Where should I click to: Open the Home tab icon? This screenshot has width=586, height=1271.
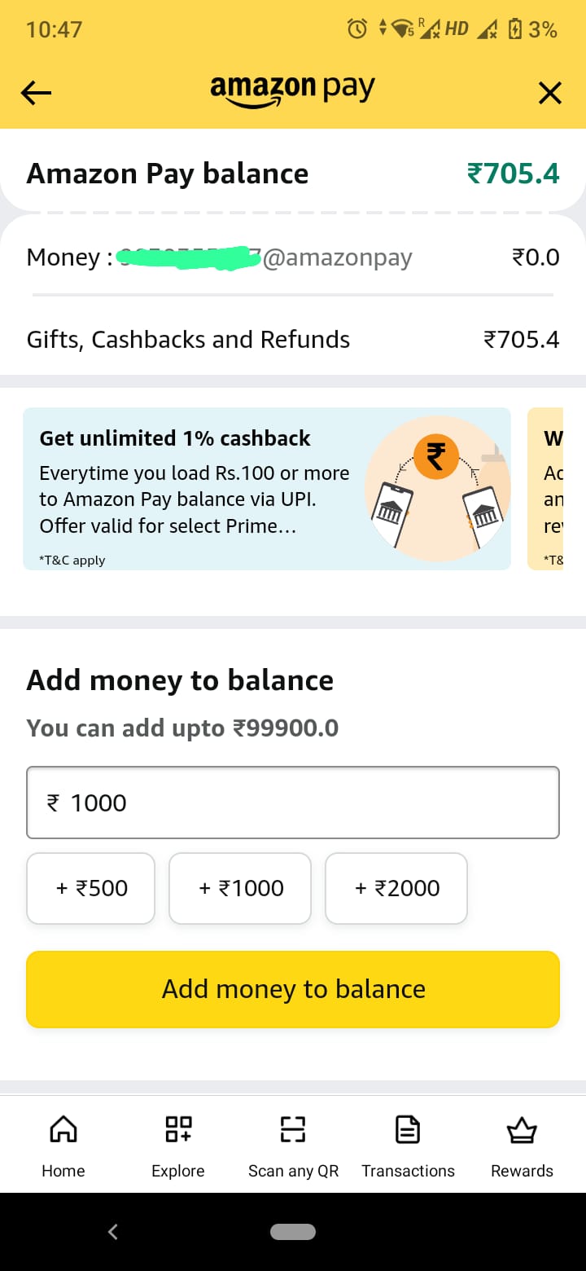(63, 1130)
